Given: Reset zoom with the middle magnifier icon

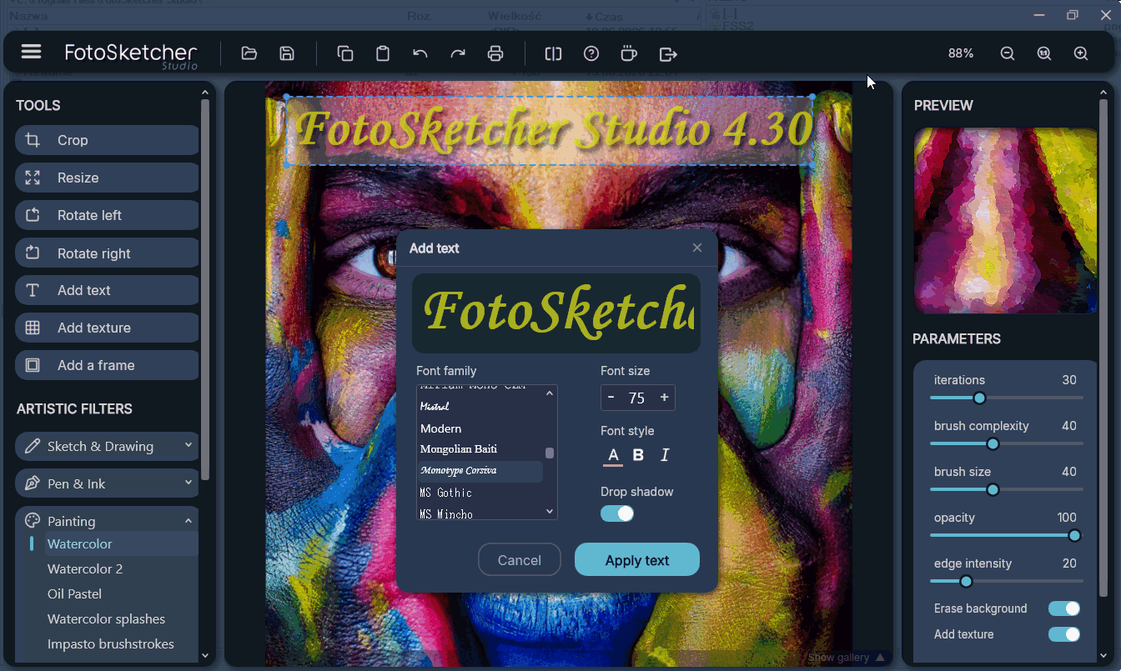Looking at the screenshot, I should (1044, 53).
